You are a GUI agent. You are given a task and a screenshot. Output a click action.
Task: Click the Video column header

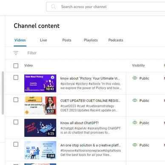pos(28,65)
